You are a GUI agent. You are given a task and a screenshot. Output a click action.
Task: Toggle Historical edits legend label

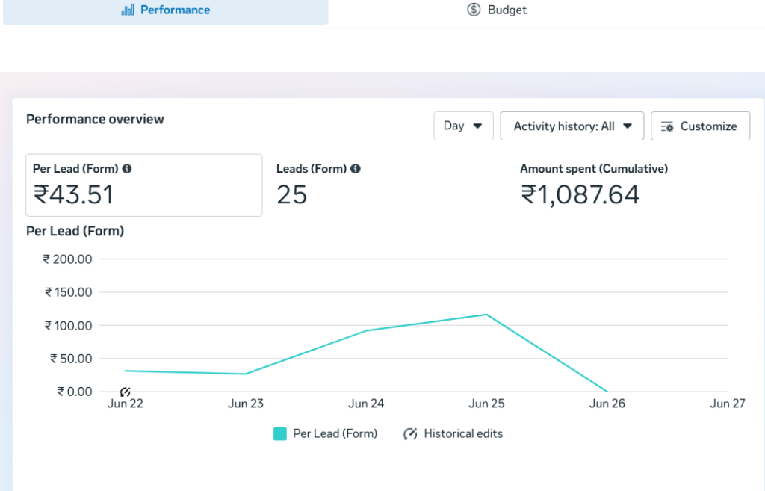463,434
